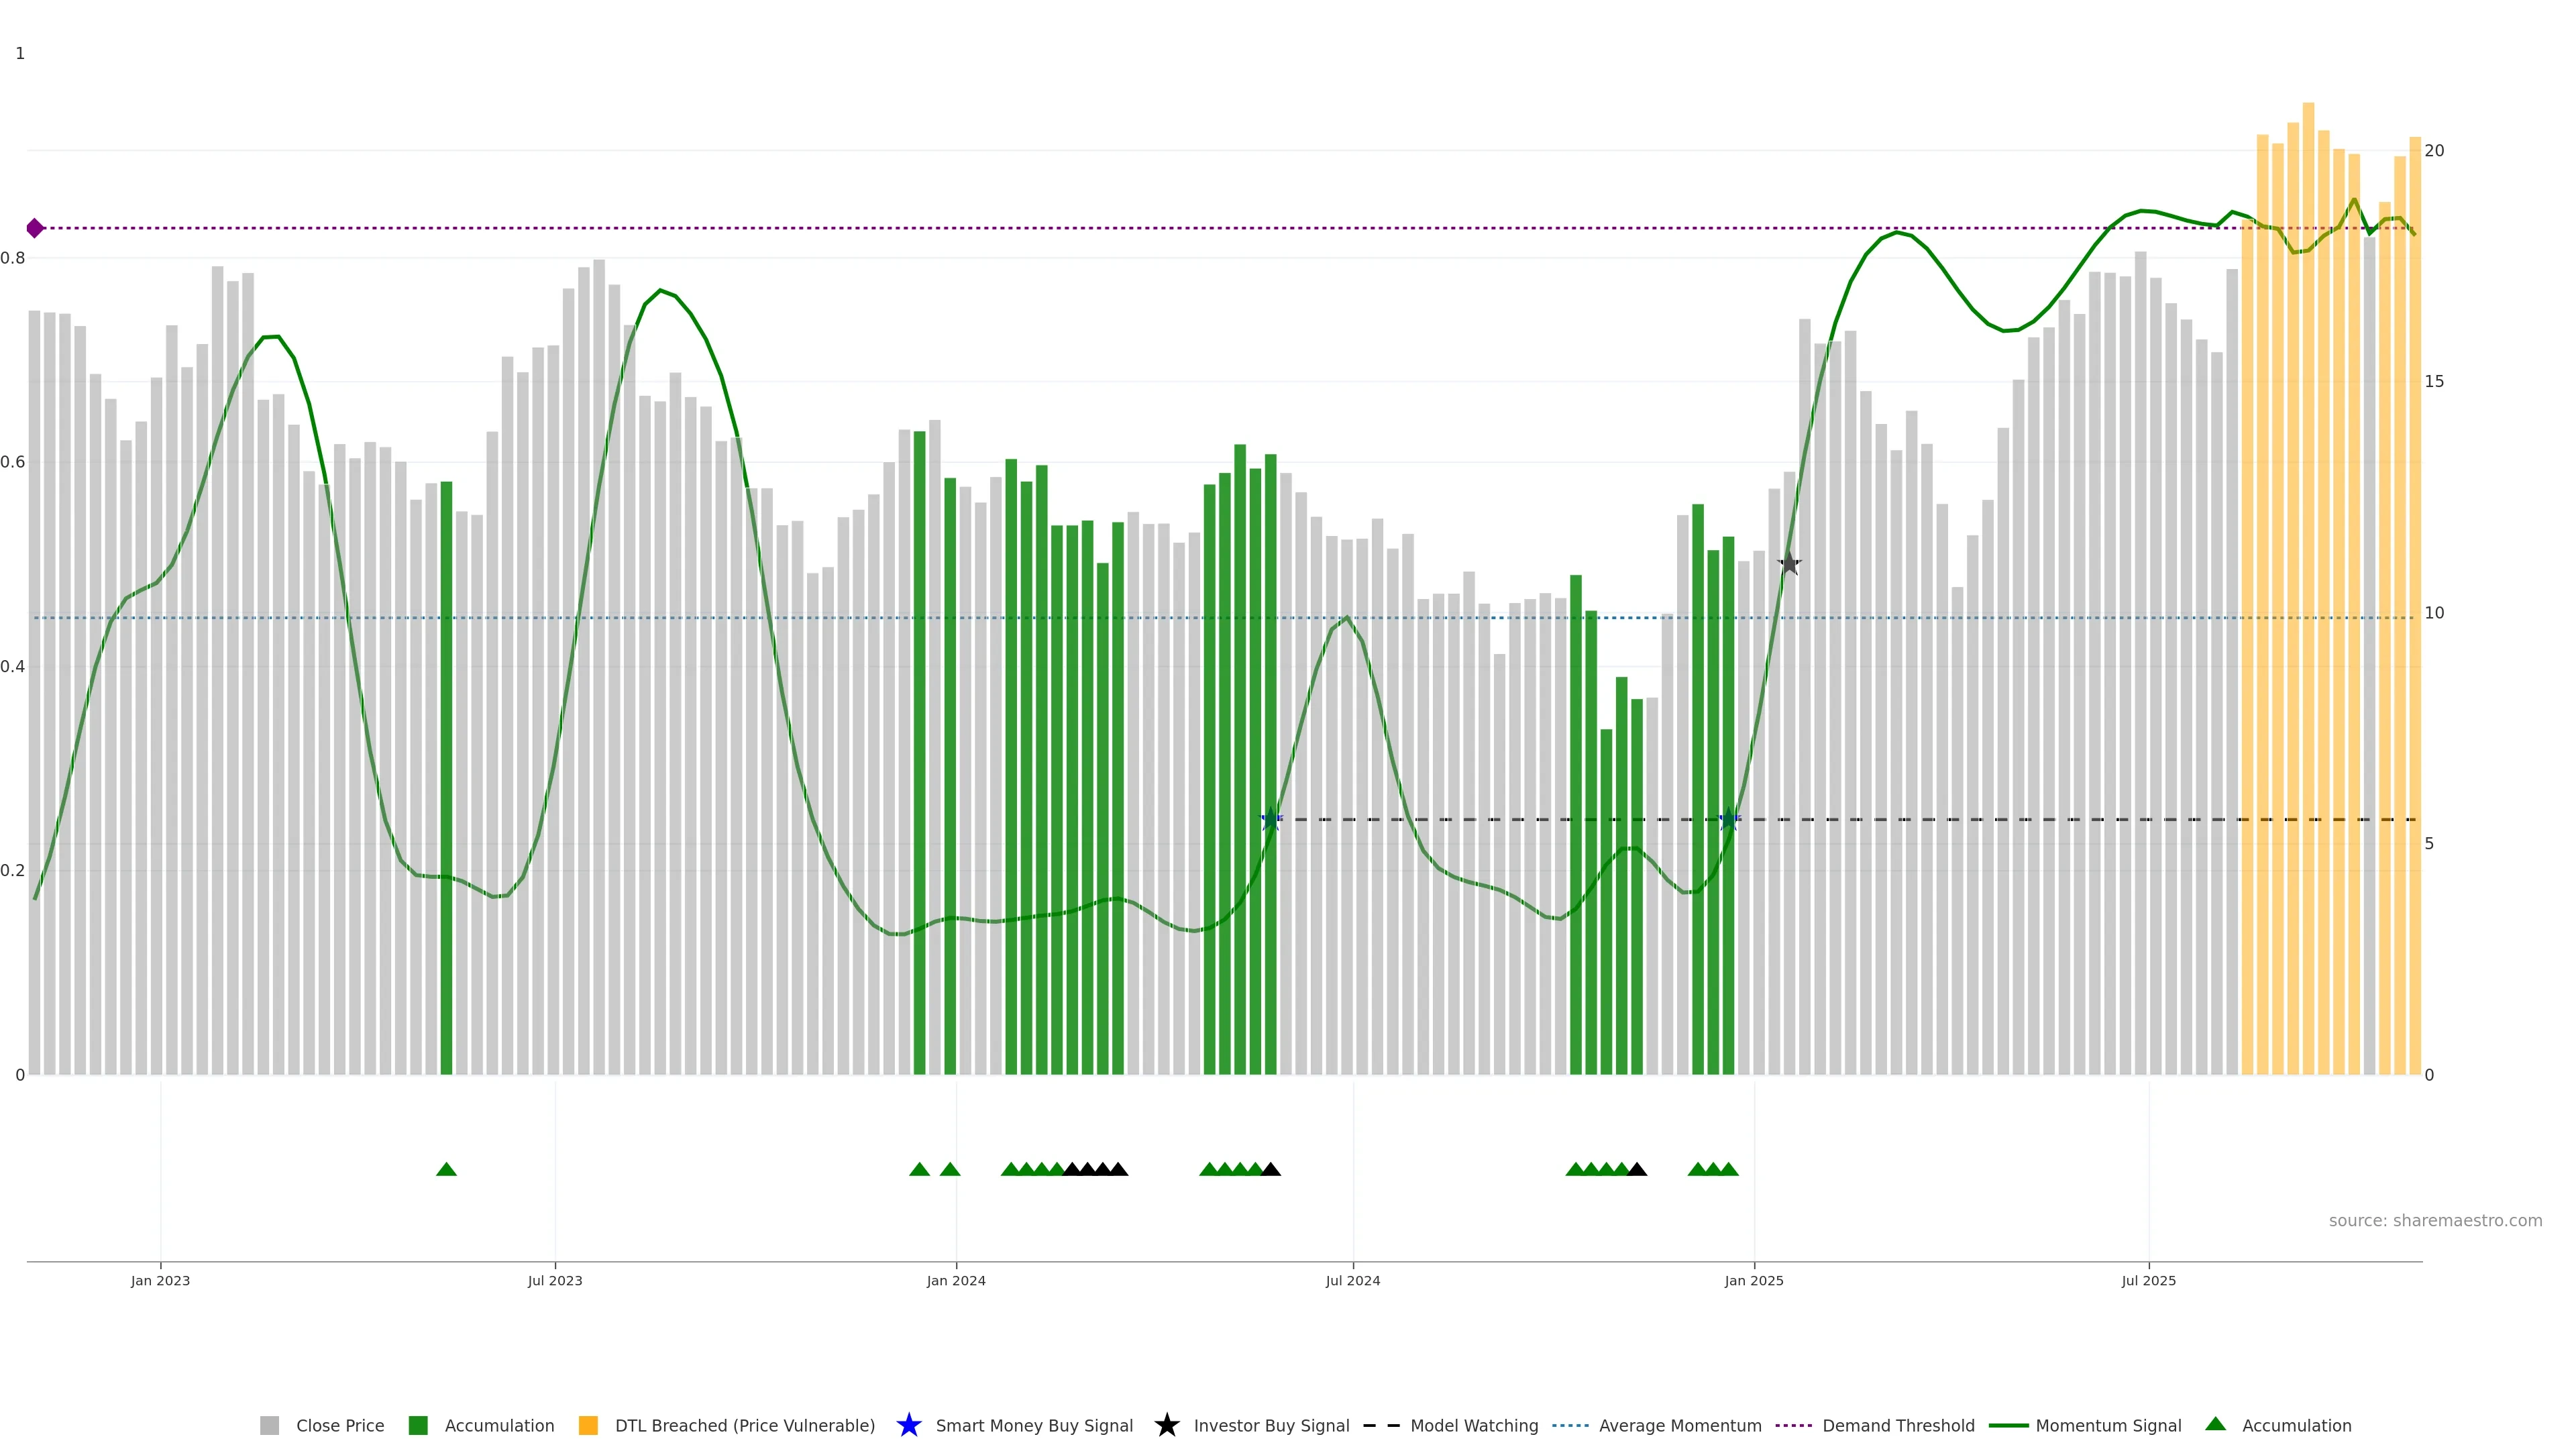Click the orange DTL Breached legend square
The height and width of the screenshot is (1449, 2576).
[588, 1425]
